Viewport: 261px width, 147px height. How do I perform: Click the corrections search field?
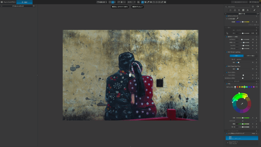coord(237,6)
